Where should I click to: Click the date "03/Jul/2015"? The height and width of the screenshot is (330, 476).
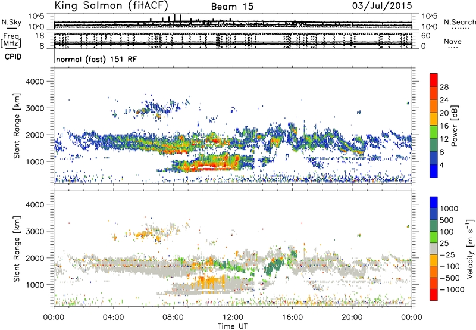(x=382, y=6)
